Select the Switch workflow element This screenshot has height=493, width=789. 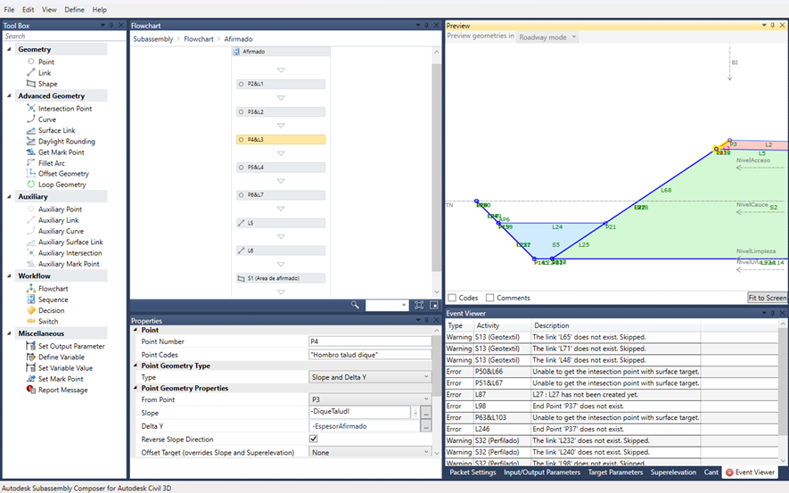(x=48, y=322)
